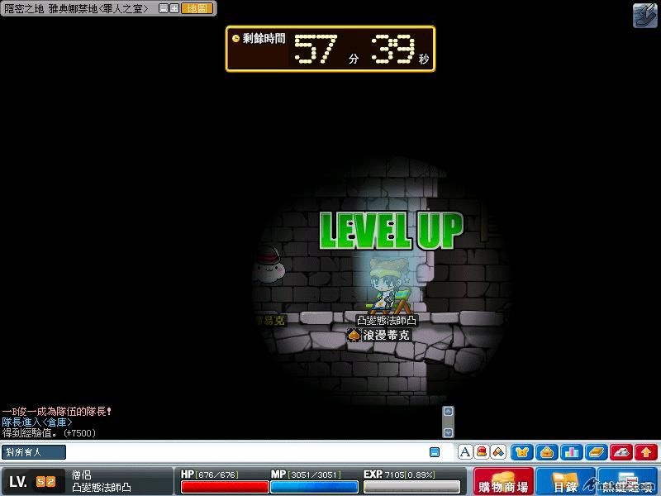
Task: Open the 對所有人 chat target selector
Action: (34, 452)
